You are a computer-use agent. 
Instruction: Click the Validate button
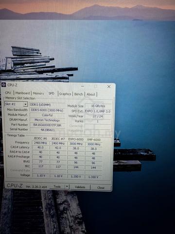[80, 187]
